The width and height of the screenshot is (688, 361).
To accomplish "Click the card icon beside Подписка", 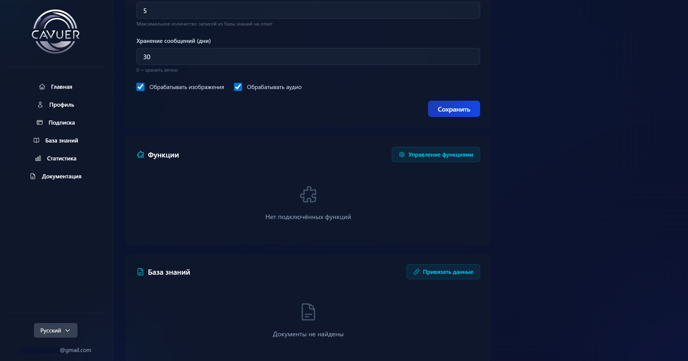I will [40, 122].
